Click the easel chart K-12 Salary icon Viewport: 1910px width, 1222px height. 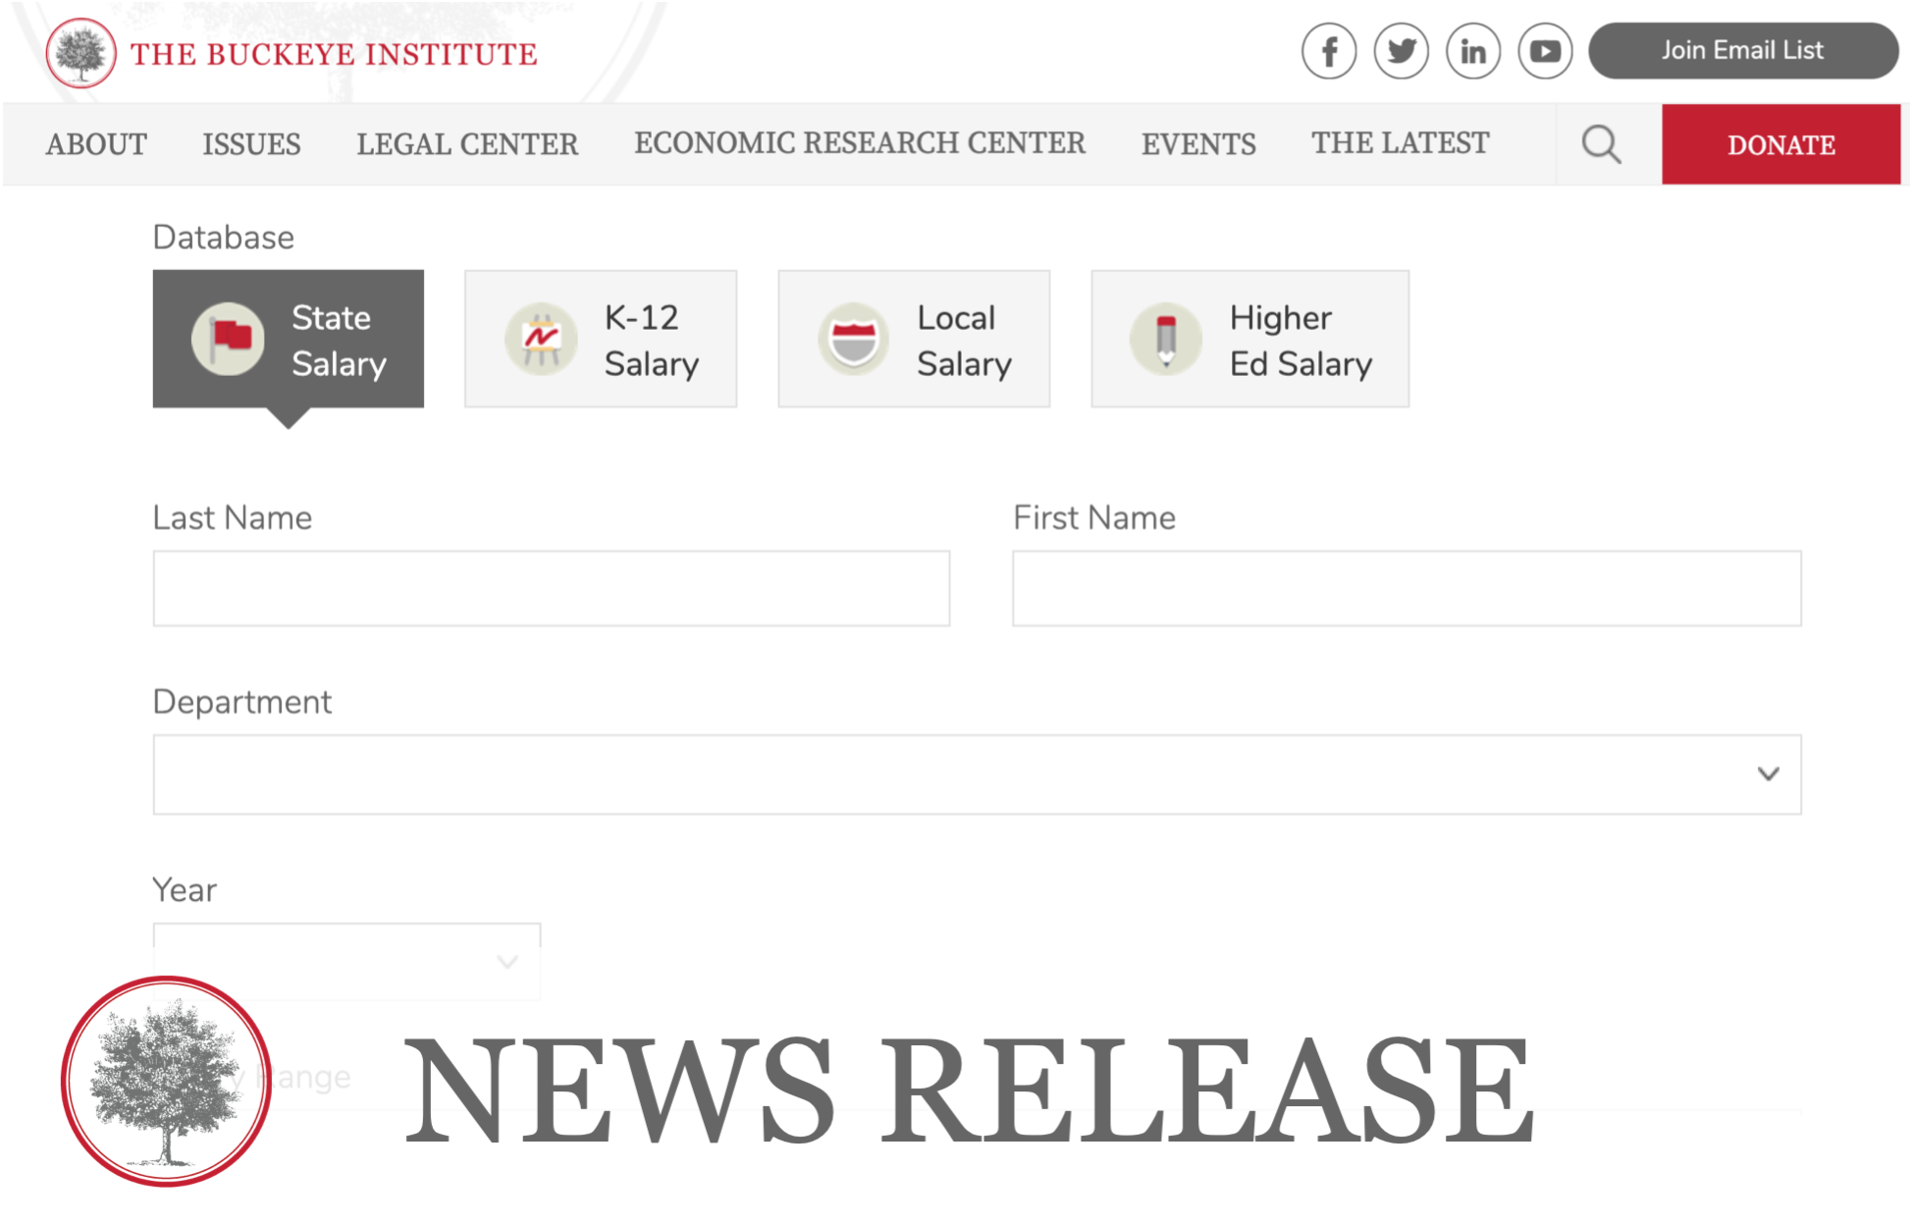(x=541, y=339)
